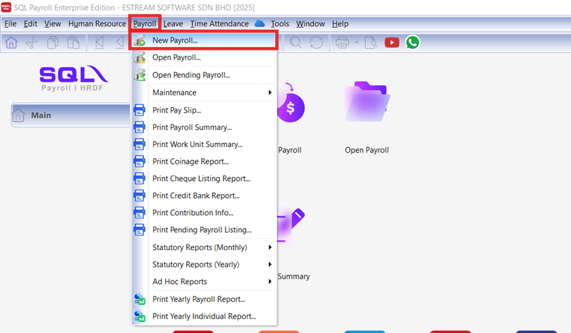
Task: Click the Main panel button
Action: point(69,115)
